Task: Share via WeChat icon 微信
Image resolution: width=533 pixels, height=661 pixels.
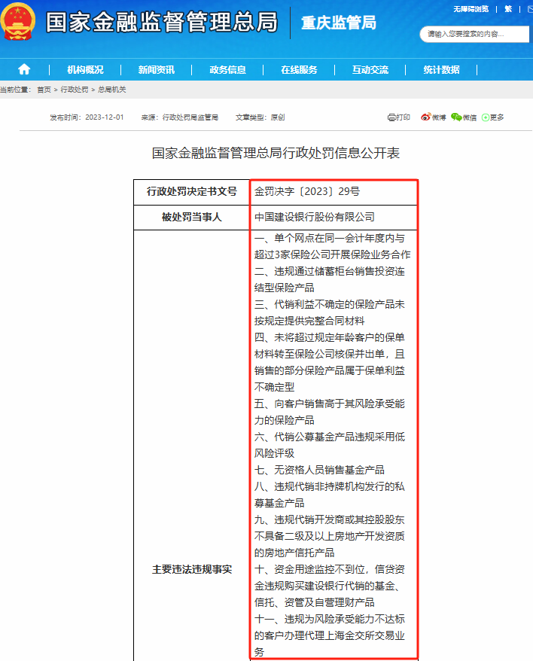Action: click(464, 117)
